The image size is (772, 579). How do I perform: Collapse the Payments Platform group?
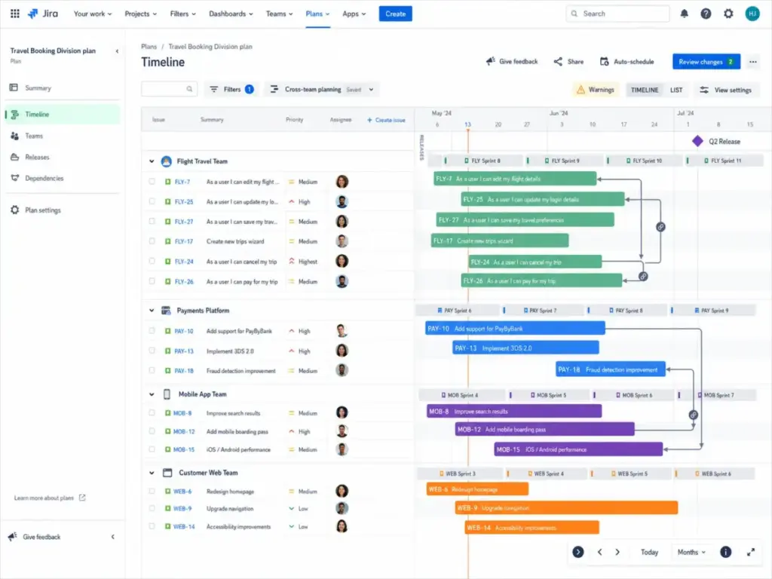pos(152,311)
